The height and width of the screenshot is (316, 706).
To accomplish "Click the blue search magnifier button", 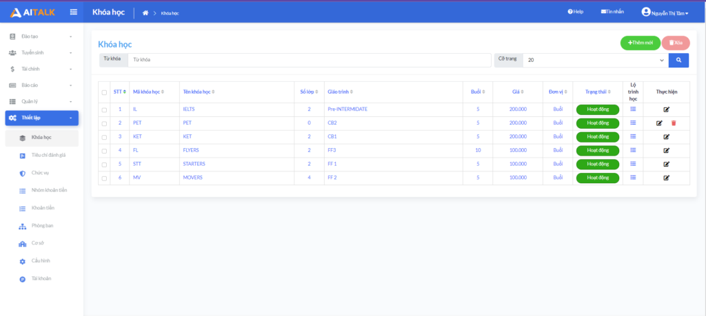I will 678,61.
